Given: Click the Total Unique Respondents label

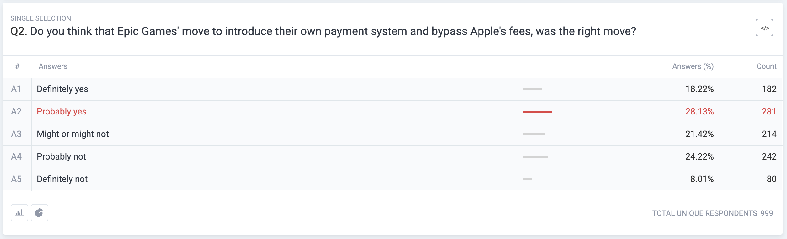Looking at the screenshot, I should 705,213.
